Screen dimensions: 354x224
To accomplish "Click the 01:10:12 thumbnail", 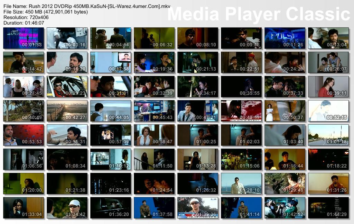I will click(x=111, y=159).
